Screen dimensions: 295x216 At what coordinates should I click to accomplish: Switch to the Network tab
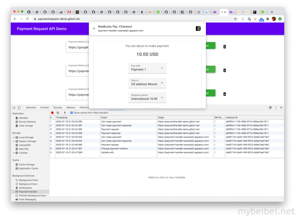[71, 108]
